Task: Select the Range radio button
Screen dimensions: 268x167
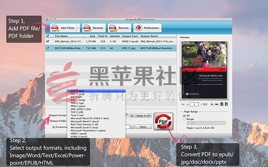Action: (x=184, y=119)
